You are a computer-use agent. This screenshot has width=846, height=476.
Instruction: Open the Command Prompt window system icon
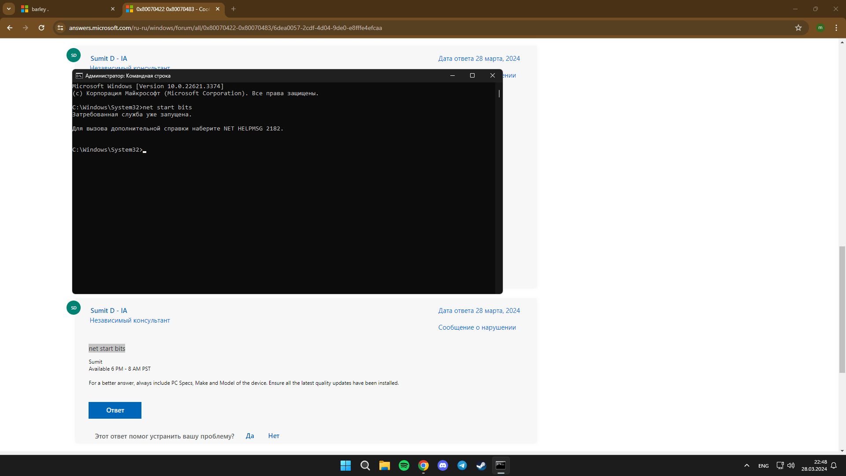(79, 76)
